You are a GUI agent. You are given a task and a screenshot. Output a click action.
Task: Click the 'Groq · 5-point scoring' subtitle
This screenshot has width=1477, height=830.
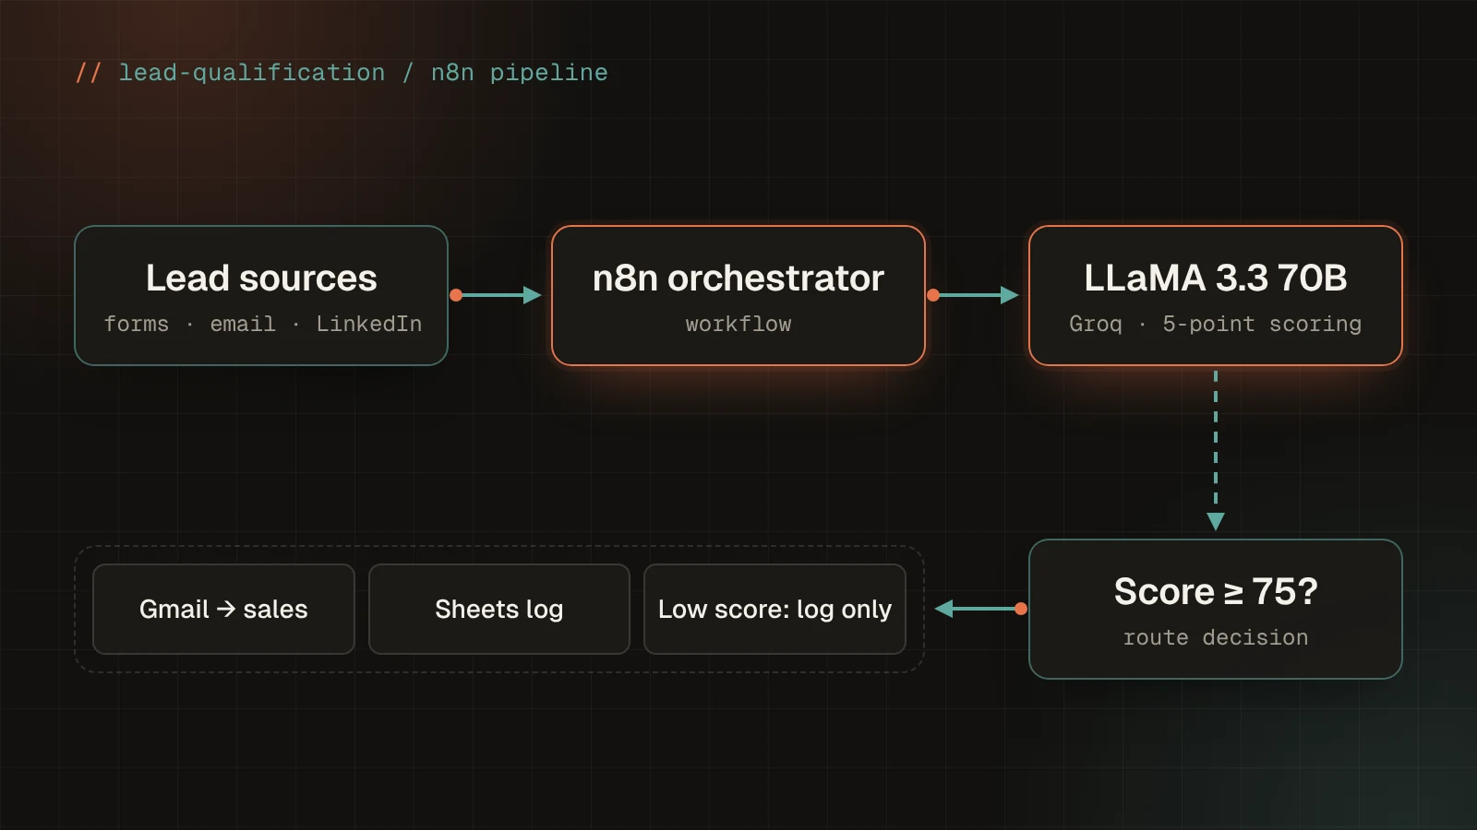(x=1216, y=324)
